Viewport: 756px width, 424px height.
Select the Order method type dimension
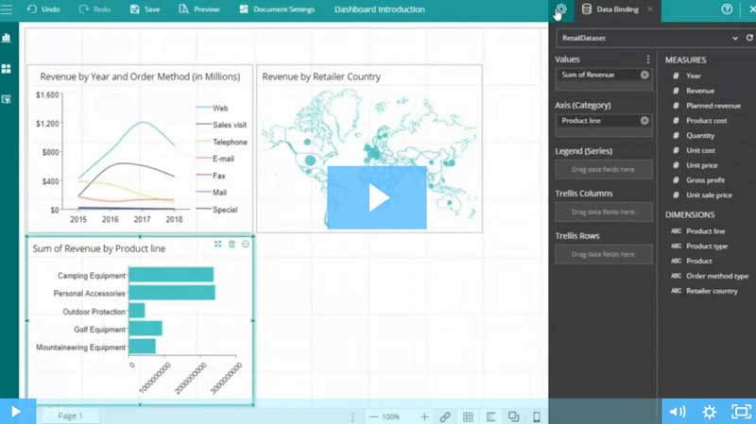point(717,276)
